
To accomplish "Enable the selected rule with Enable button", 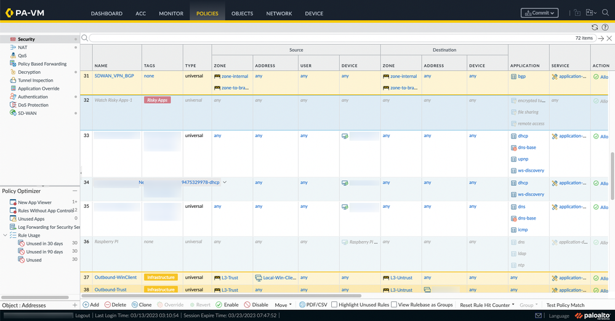I will [x=227, y=304].
